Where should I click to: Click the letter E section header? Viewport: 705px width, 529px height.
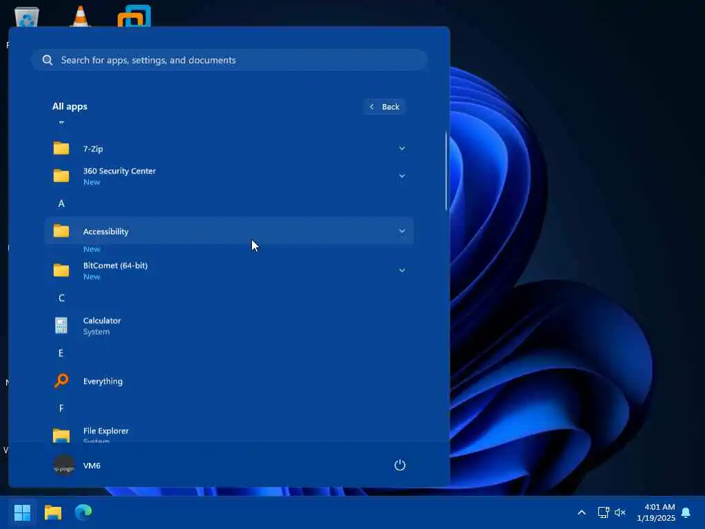click(61, 353)
